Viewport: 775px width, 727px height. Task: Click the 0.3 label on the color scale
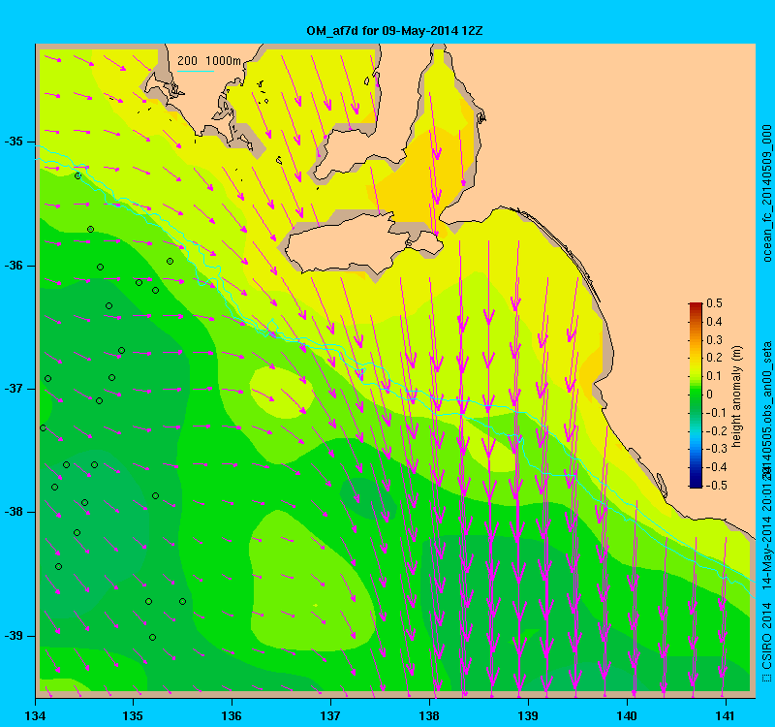[714, 340]
